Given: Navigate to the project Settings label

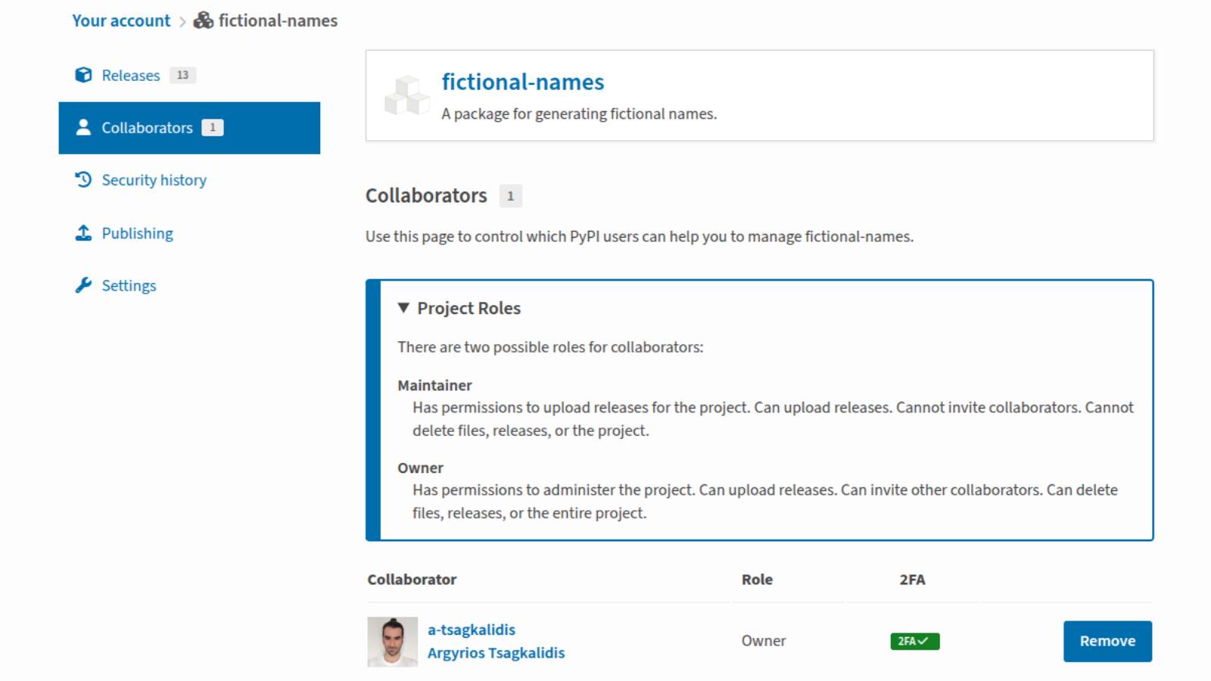Looking at the screenshot, I should [129, 286].
